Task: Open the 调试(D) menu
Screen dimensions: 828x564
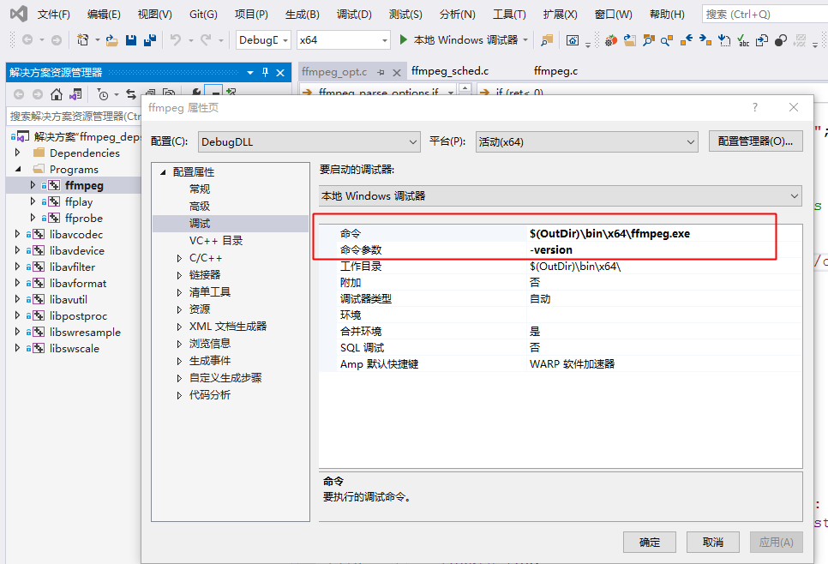Action: point(354,15)
